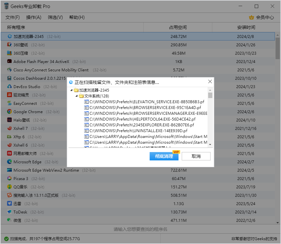Click the 非常感谢您对Geeks的支持 status text

pyautogui.click(x=254, y=239)
